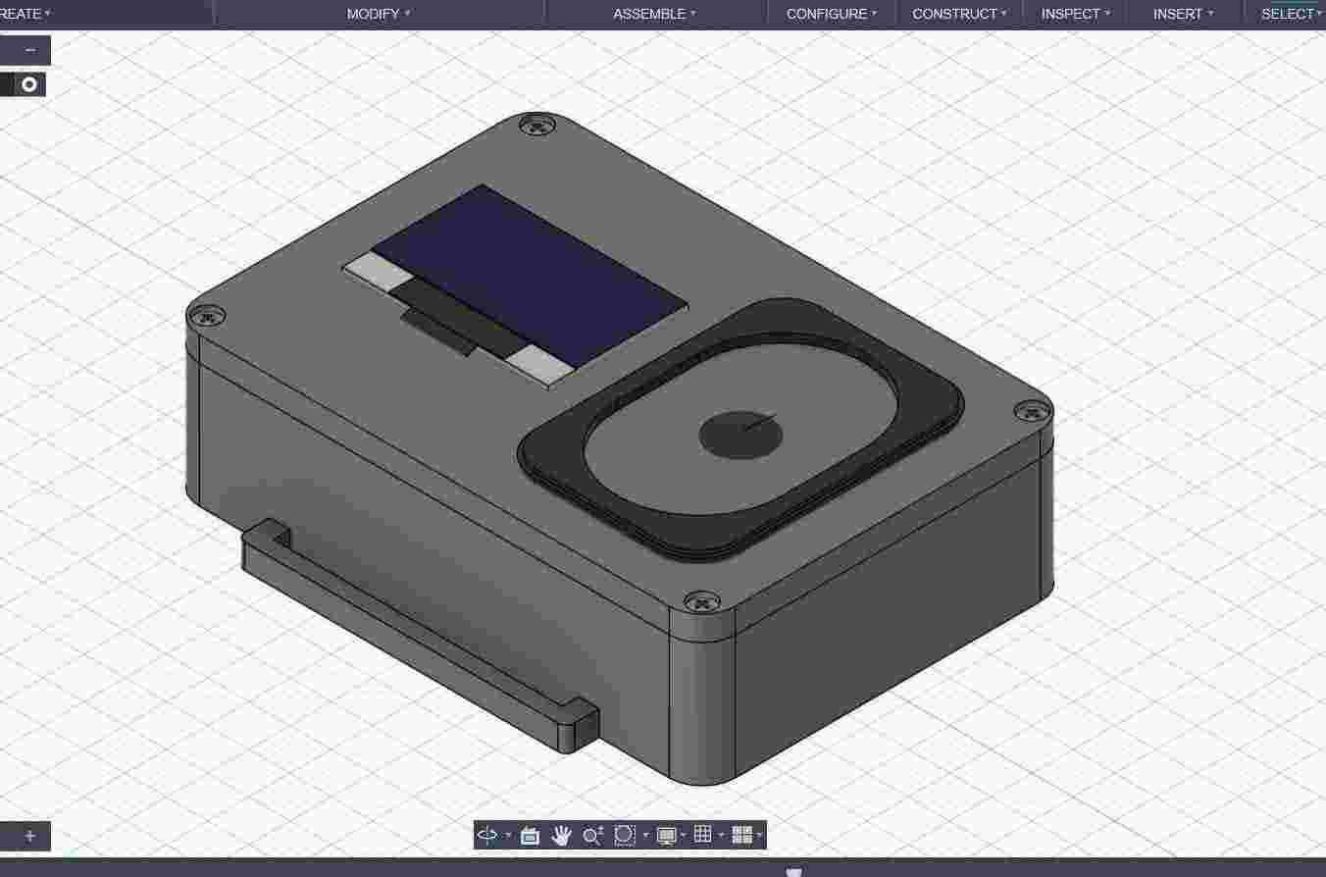Open the CONSTRUCT dropdown menu
This screenshot has width=1326, height=877.
959,14
